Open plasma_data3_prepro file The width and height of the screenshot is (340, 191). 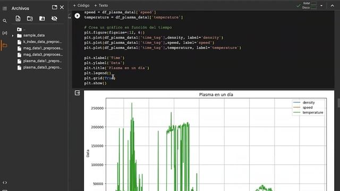(42, 67)
